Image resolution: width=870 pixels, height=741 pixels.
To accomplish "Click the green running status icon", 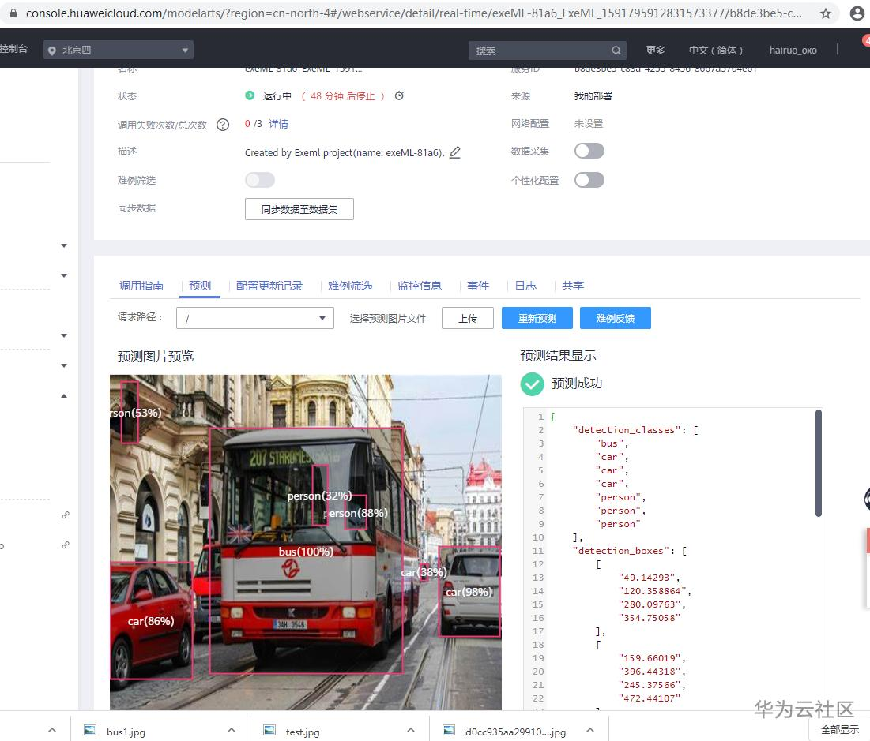I will click(x=250, y=96).
